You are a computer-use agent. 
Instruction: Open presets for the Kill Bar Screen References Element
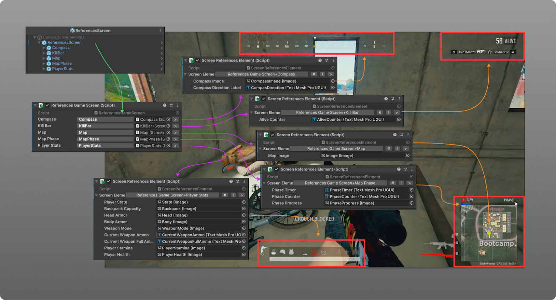(x=392, y=99)
